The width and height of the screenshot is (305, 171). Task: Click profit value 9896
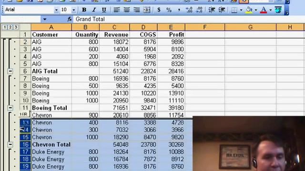coord(171,42)
